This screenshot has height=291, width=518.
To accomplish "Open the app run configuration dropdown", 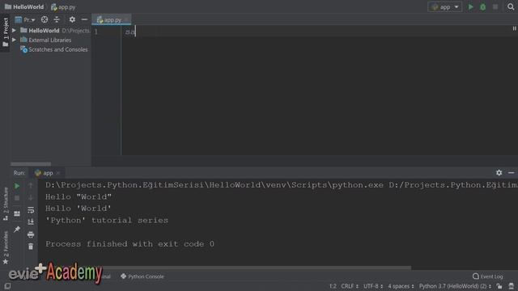I will [x=445, y=6].
